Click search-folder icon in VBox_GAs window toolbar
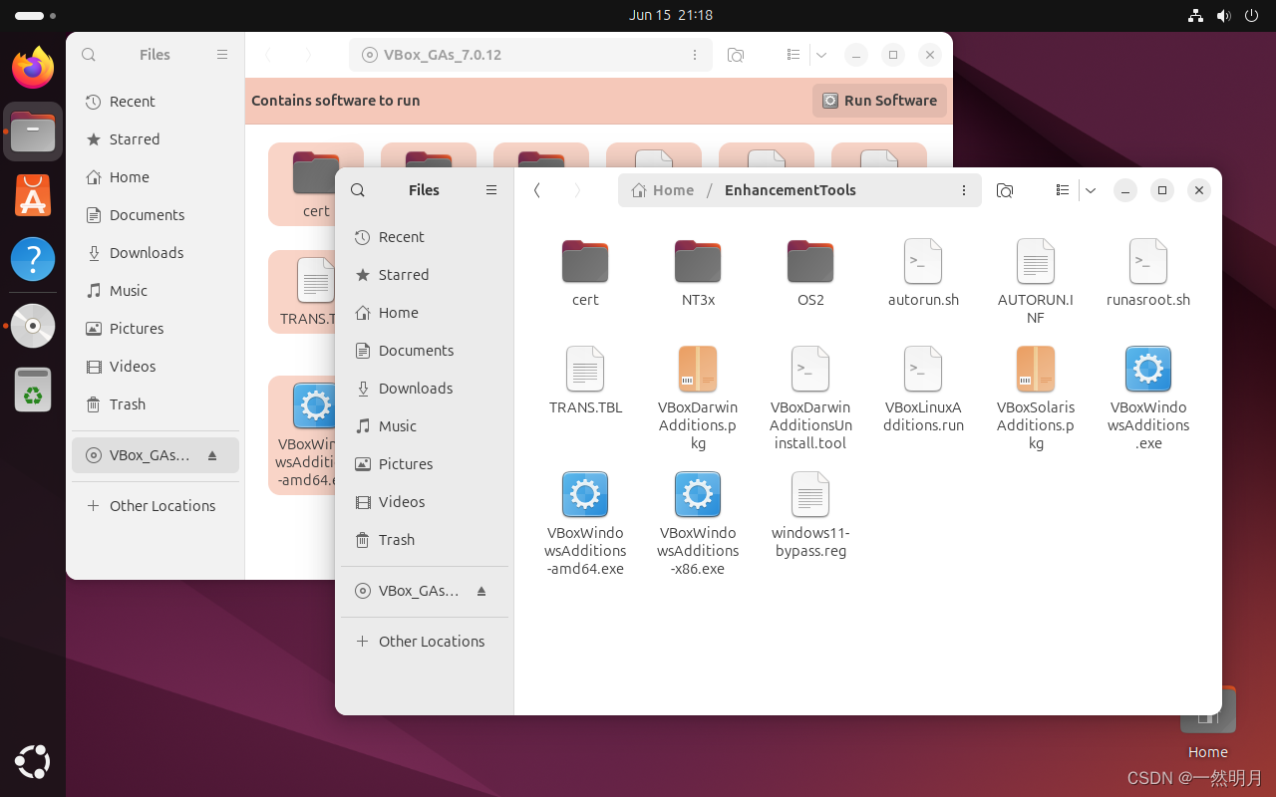The image size is (1276, 797). click(x=736, y=55)
